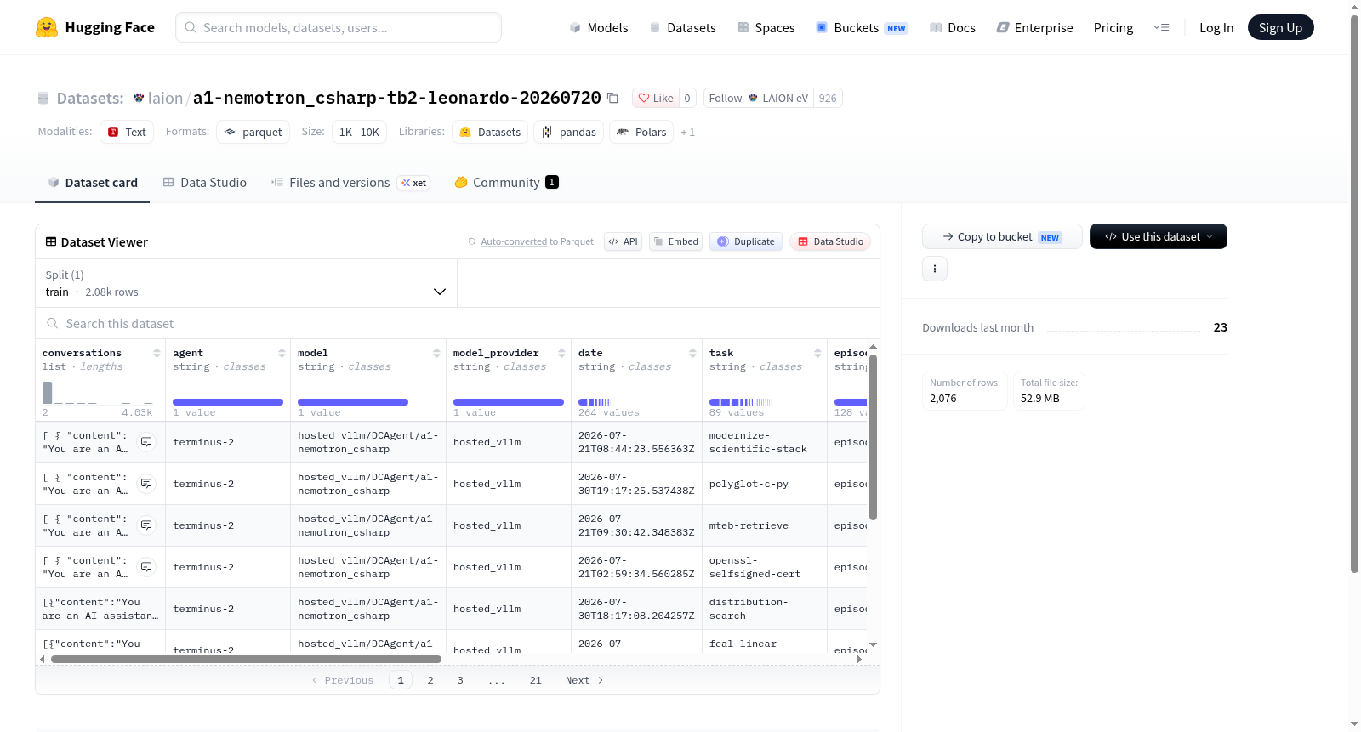Click Copy to bucket button
Viewport: 1361px width, 732px height.
(x=1002, y=236)
